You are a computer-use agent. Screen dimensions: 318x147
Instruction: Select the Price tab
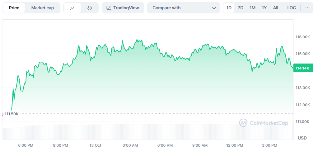coord(14,8)
